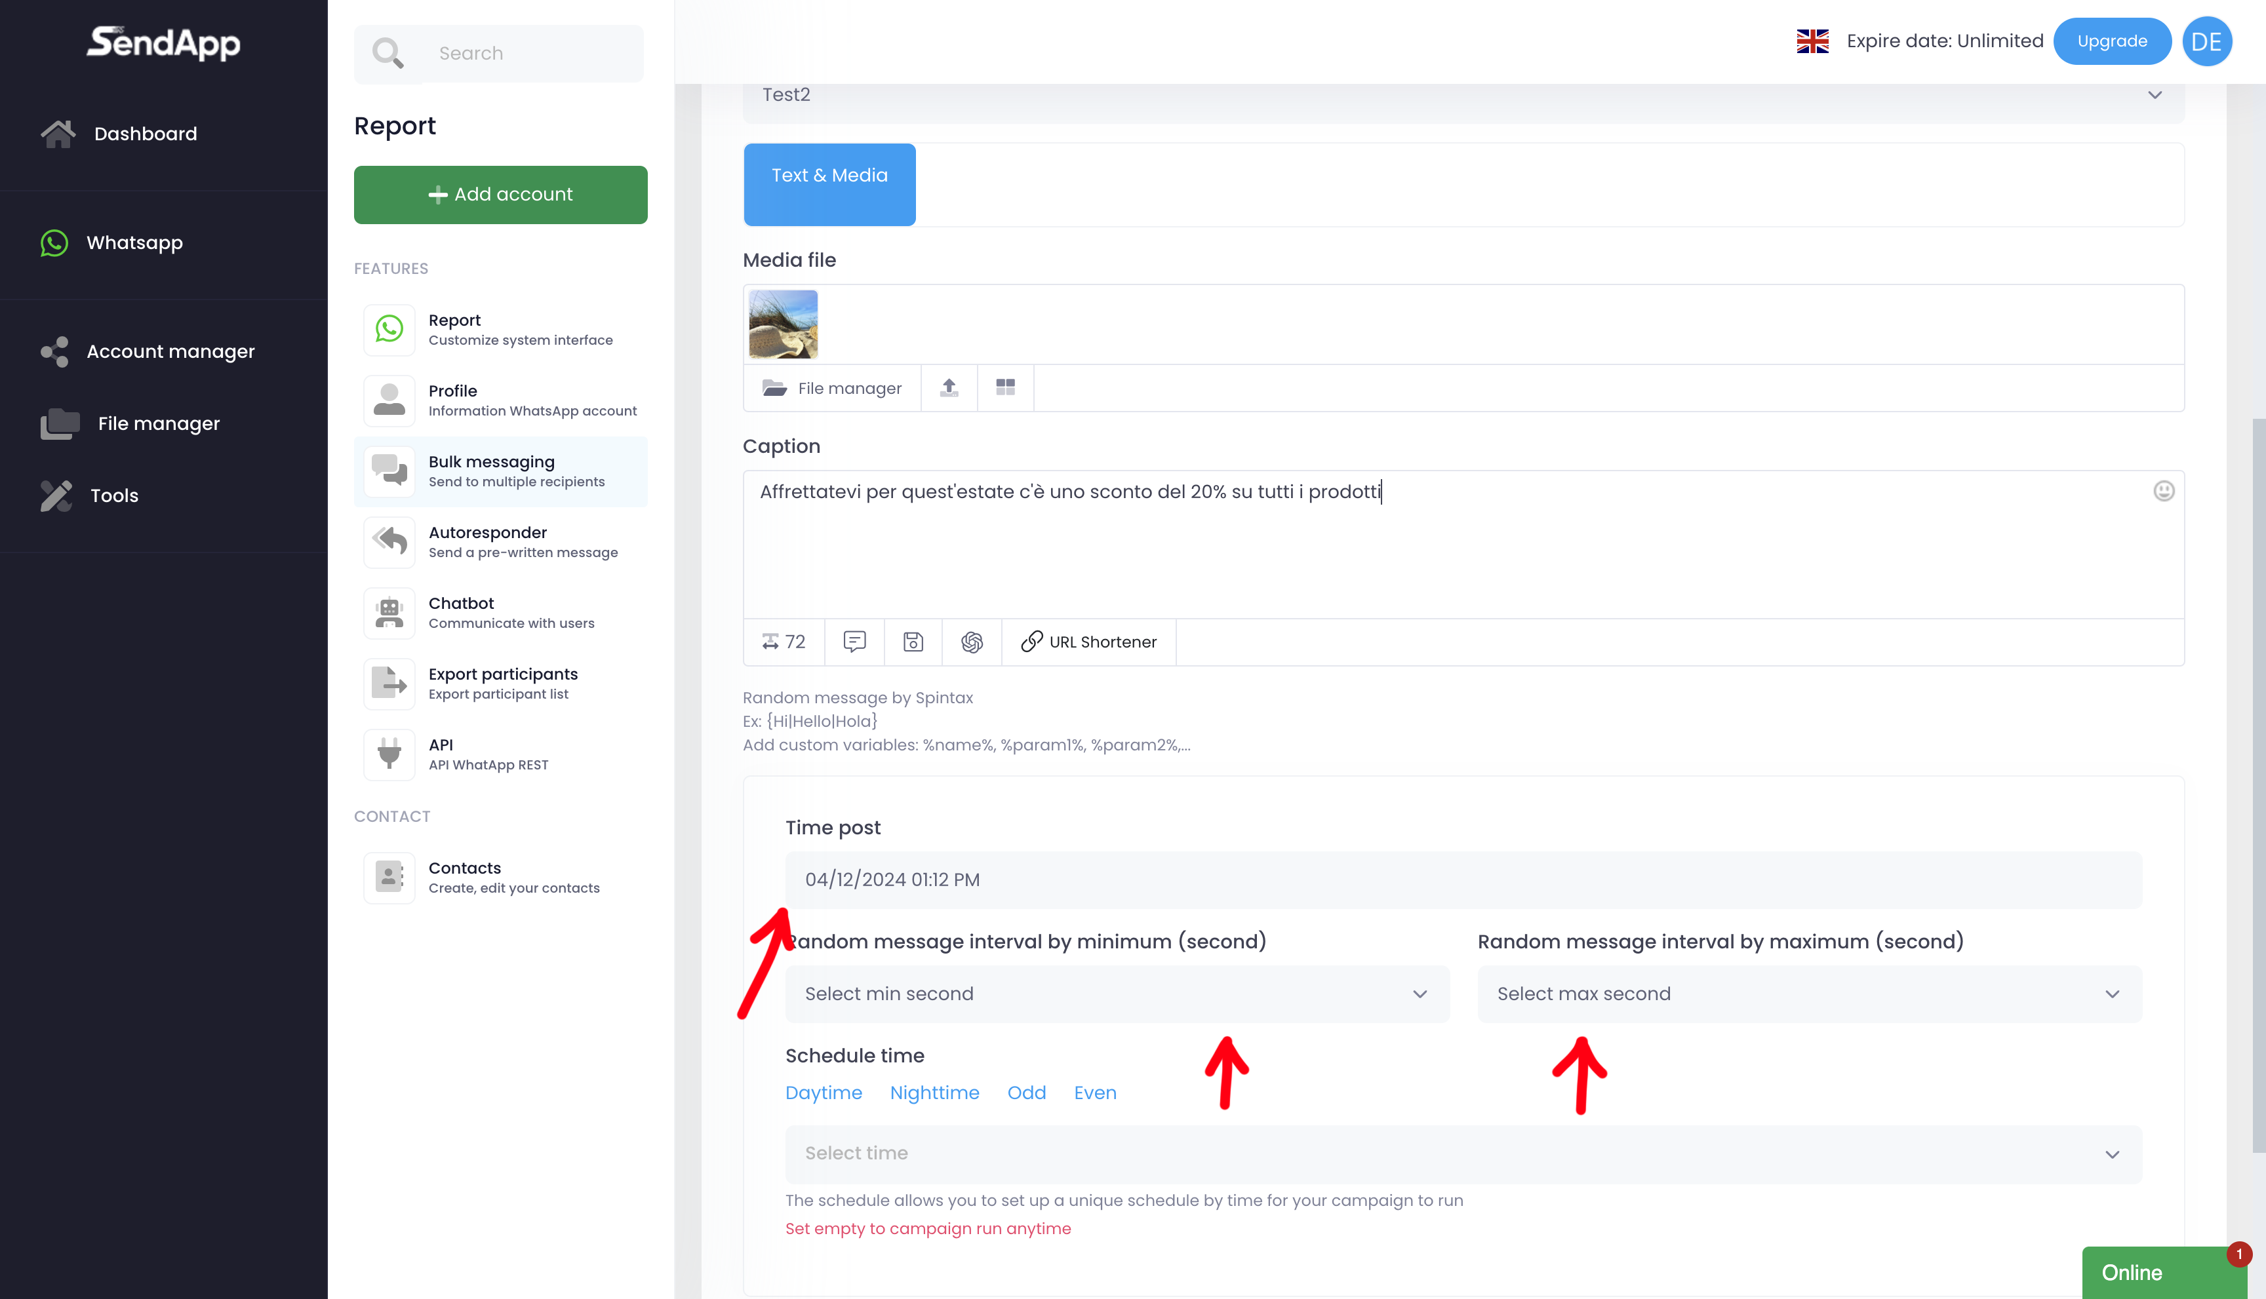Click the Time post date field
Image resolution: width=2266 pixels, height=1299 pixels.
(1463, 880)
